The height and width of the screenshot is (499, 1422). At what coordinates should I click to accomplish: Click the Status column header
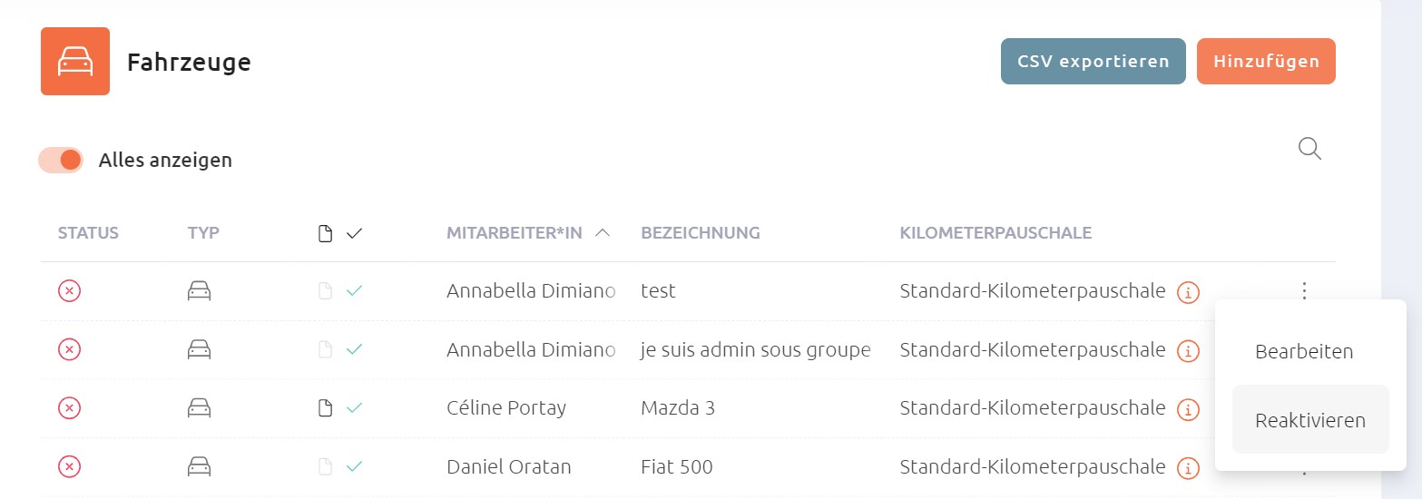(88, 233)
